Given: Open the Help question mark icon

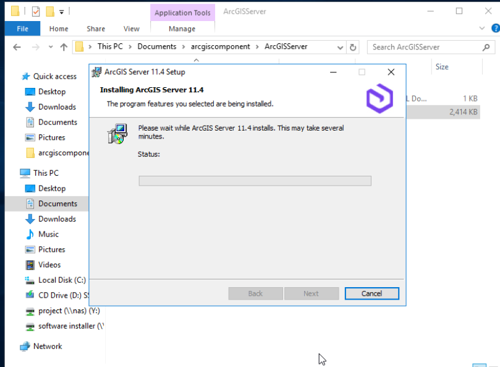Looking at the screenshot, I should tap(496, 28).
